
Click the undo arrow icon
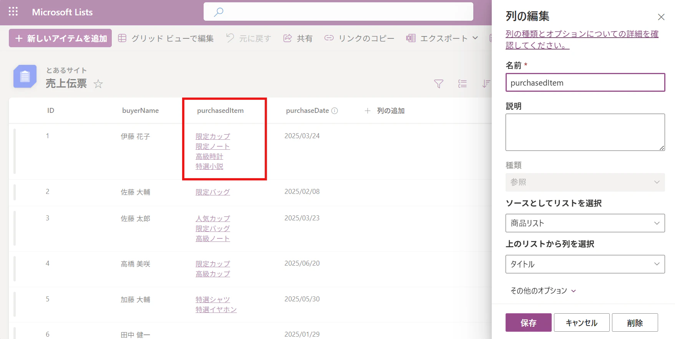point(230,38)
